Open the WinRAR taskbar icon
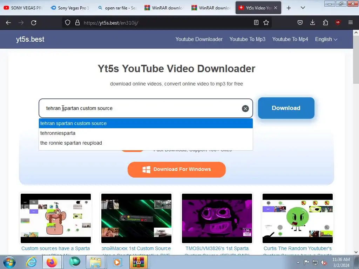 pos(138,262)
